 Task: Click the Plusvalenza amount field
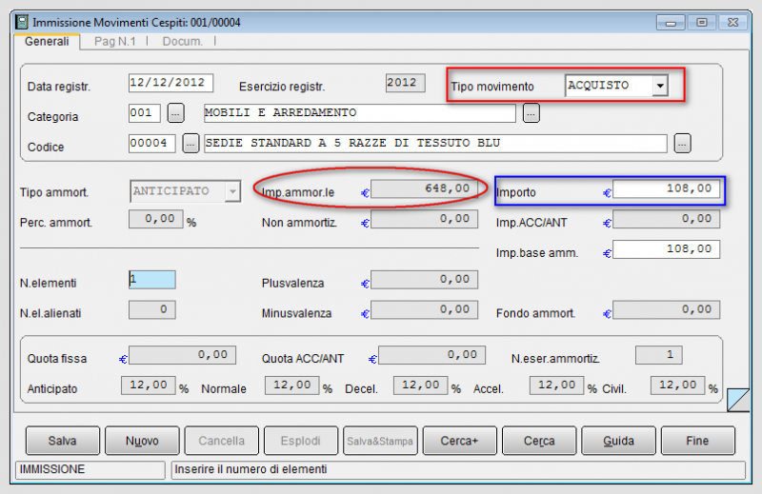click(x=424, y=280)
